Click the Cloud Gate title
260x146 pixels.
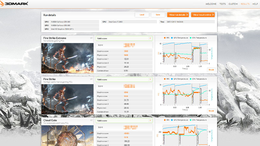50,120
